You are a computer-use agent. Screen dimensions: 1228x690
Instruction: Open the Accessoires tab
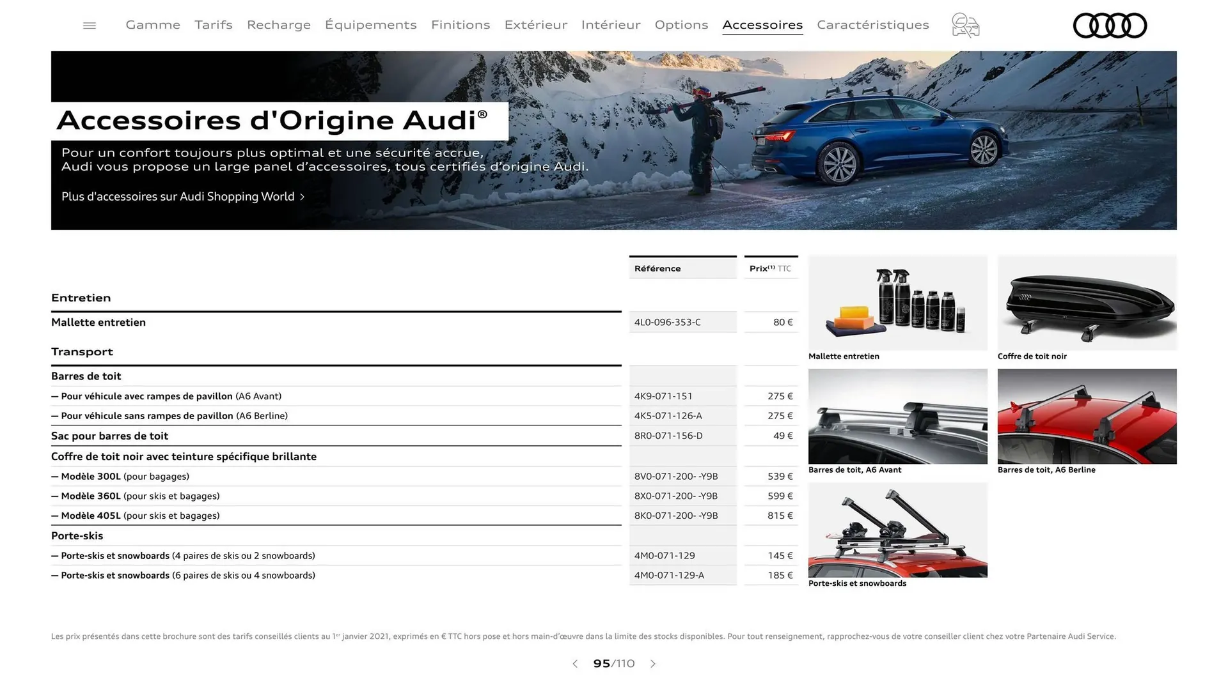point(762,24)
